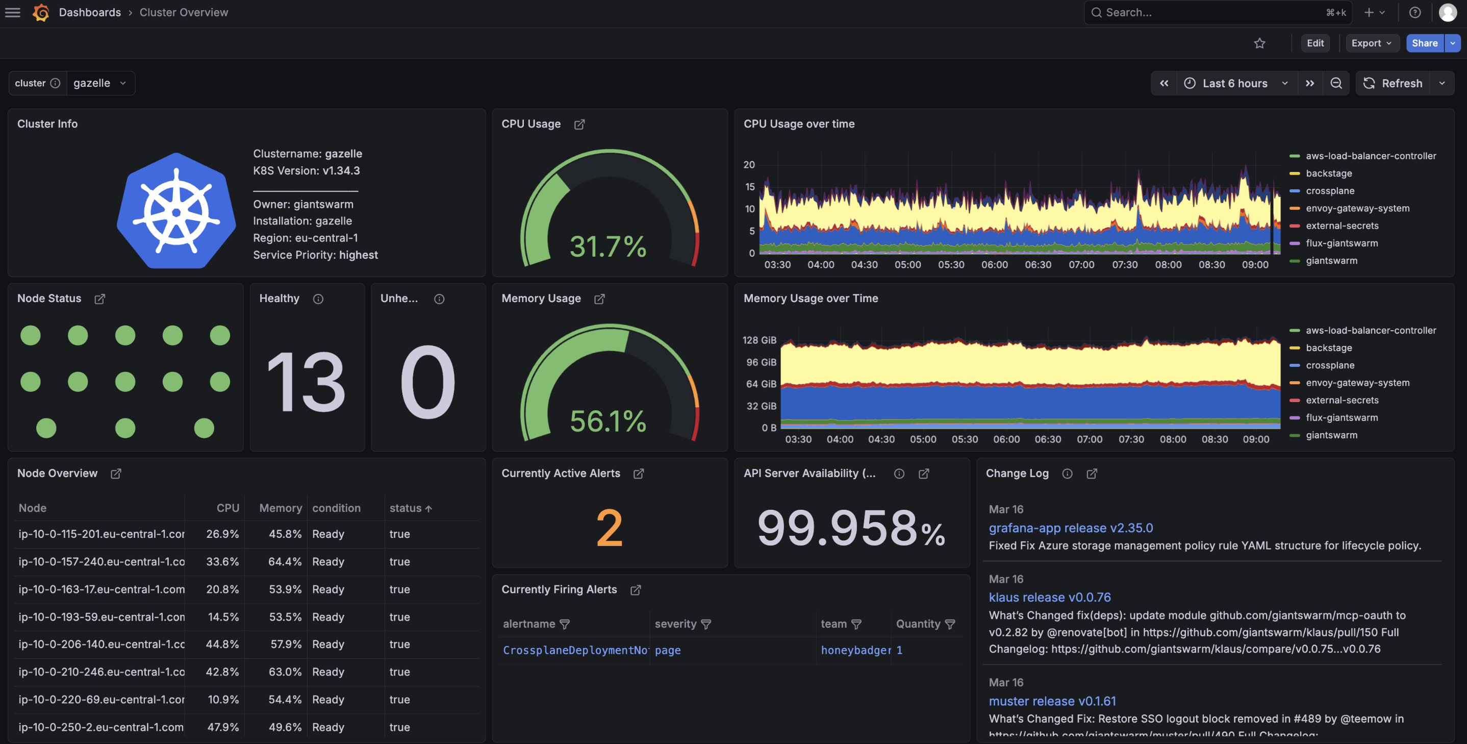This screenshot has height=744, width=1467.
Task: Select Cluster Overview breadcrumb item
Action: 184,12
